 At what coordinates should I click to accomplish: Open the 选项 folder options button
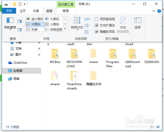[138, 23]
